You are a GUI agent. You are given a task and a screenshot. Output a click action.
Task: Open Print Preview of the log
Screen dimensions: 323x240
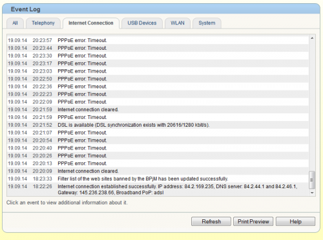point(253,221)
